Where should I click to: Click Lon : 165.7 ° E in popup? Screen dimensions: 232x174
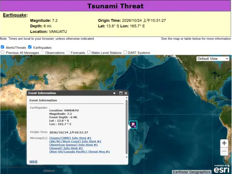tap(60, 124)
